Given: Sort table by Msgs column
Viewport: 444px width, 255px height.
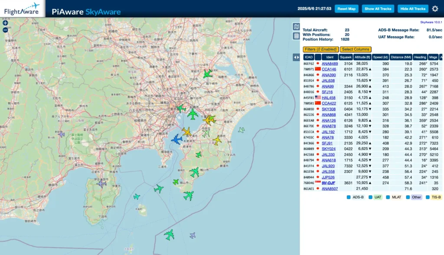Looking at the screenshot, I should [x=433, y=57].
